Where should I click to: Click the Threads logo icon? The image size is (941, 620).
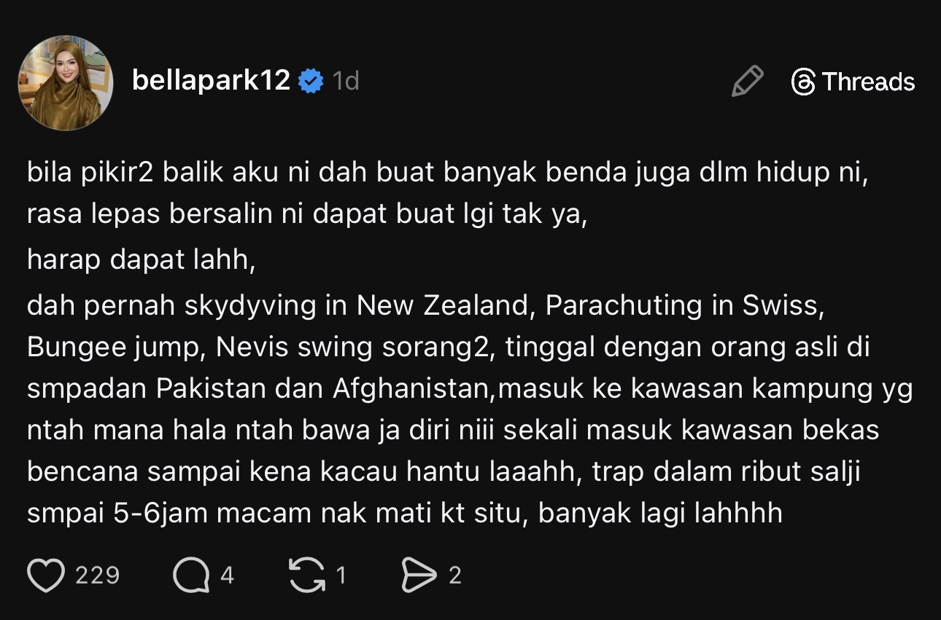(x=802, y=82)
